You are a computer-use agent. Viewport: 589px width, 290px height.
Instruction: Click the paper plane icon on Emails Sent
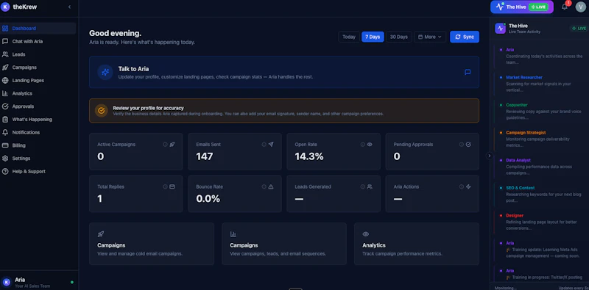point(271,144)
